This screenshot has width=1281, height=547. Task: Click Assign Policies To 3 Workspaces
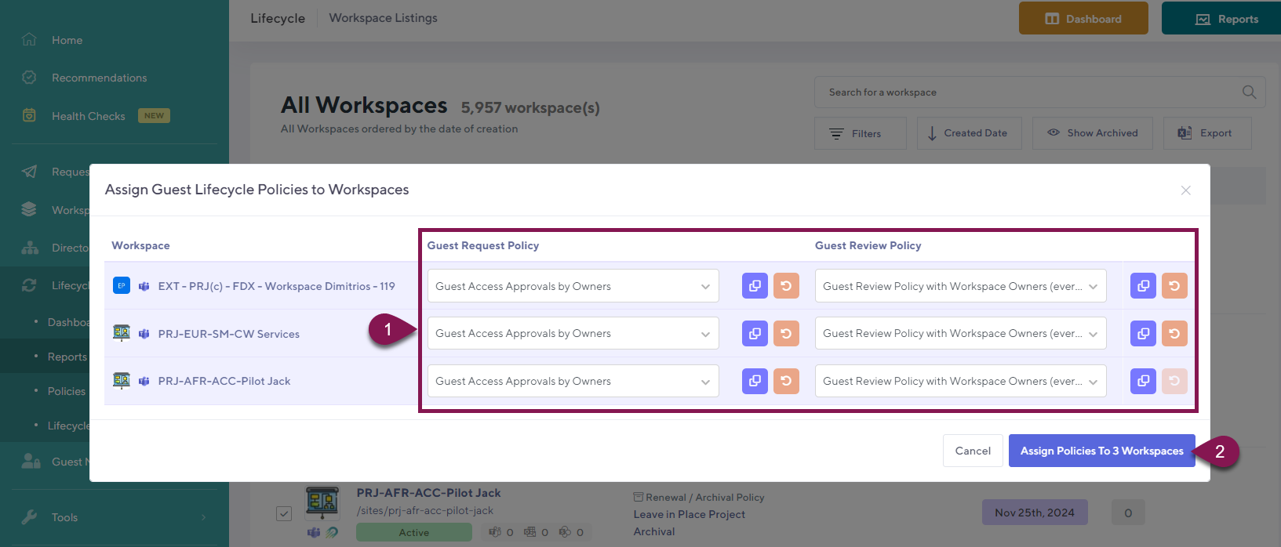pos(1101,451)
